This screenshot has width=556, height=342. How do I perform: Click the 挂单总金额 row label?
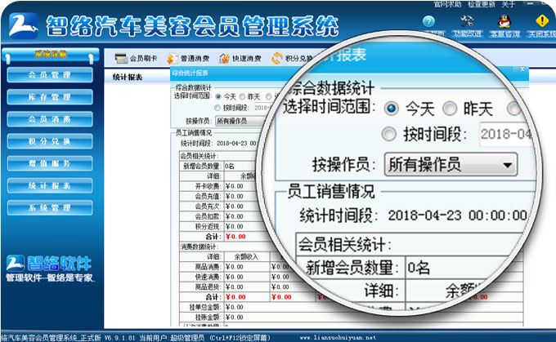[205, 307]
